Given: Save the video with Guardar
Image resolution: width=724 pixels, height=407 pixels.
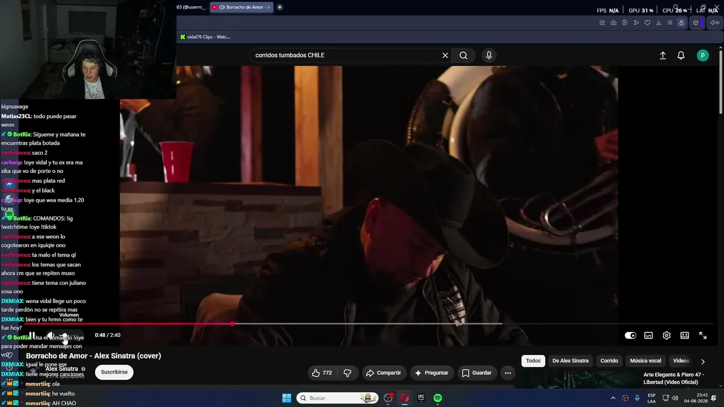Looking at the screenshot, I should [476, 373].
